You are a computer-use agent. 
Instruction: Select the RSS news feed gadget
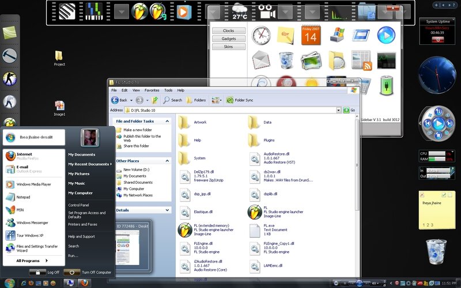coord(362,60)
